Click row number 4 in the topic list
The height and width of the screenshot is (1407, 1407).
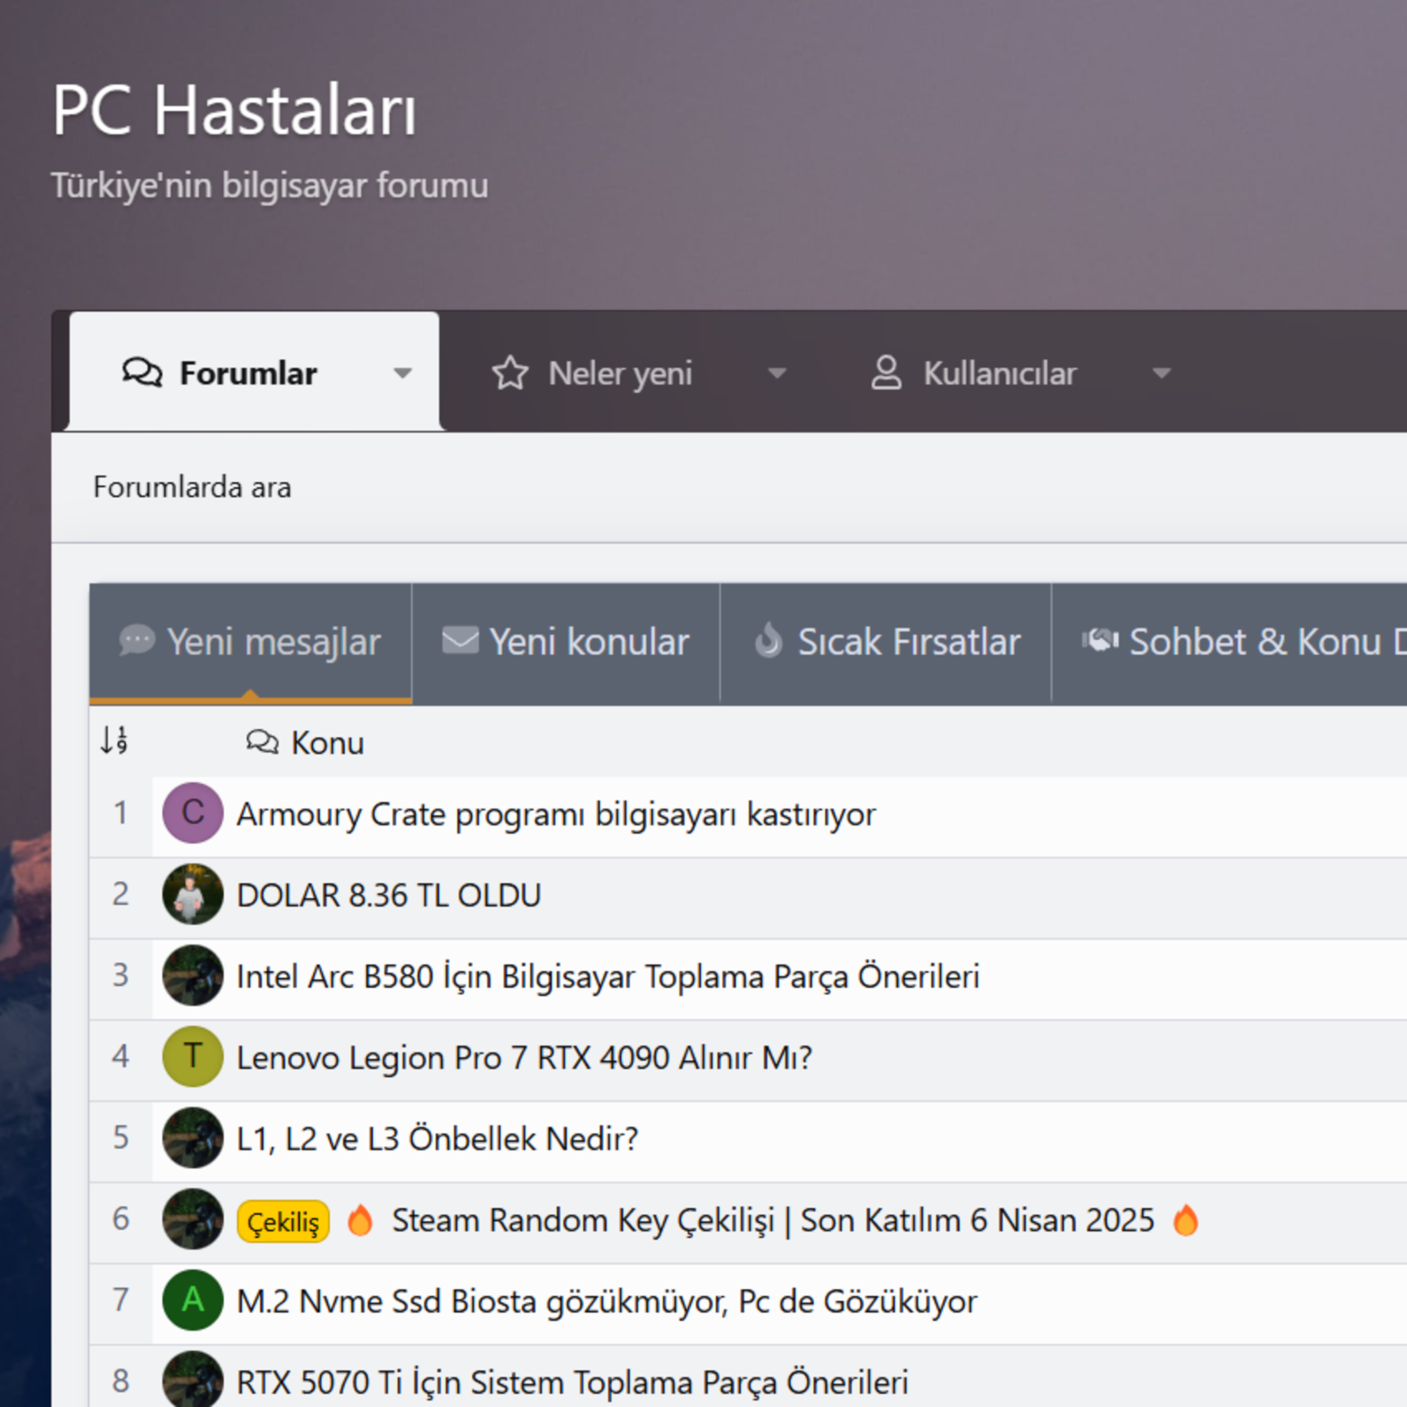click(x=120, y=1056)
